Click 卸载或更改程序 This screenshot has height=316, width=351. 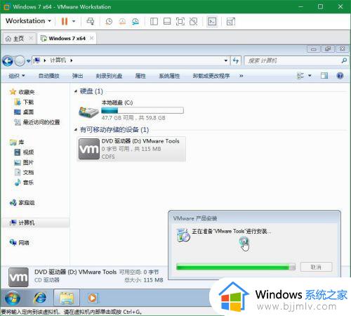pos(211,76)
